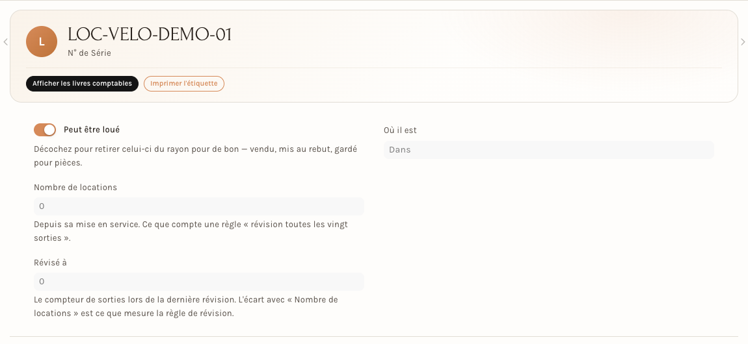Click the "Nombre de locations" field label
Screen dimensions: 748x344
point(75,188)
